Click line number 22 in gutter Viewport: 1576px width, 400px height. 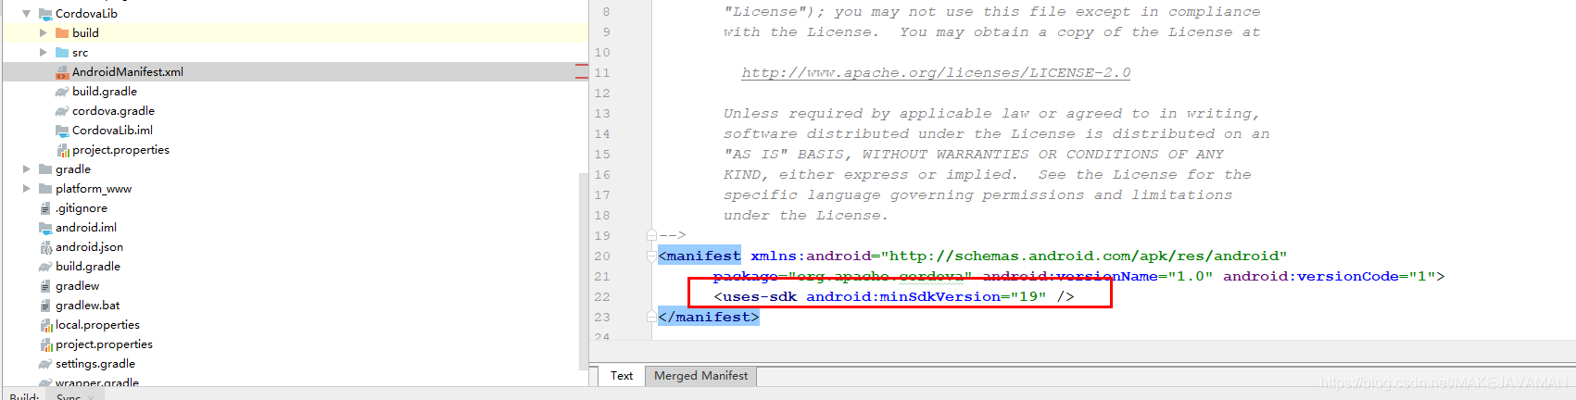pos(602,296)
